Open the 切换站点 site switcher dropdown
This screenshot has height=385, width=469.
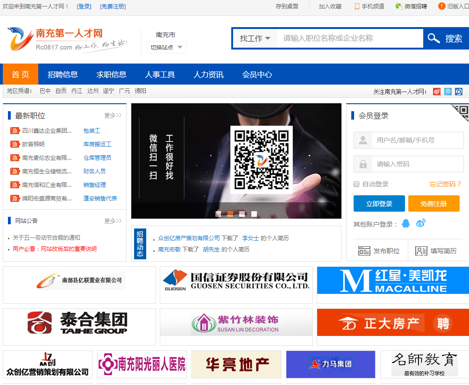coord(166,47)
